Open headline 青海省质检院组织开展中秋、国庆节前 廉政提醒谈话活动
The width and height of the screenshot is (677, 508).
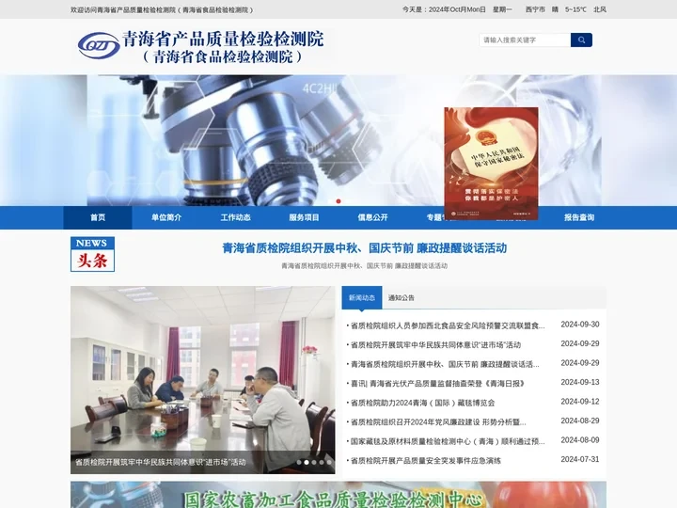pyautogui.click(x=365, y=248)
